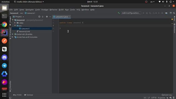
Task: Open the Navigate menu
Action: (29, 10)
